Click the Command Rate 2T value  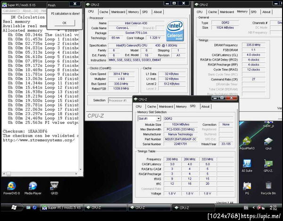pyautogui.click(x=253, y=79)
